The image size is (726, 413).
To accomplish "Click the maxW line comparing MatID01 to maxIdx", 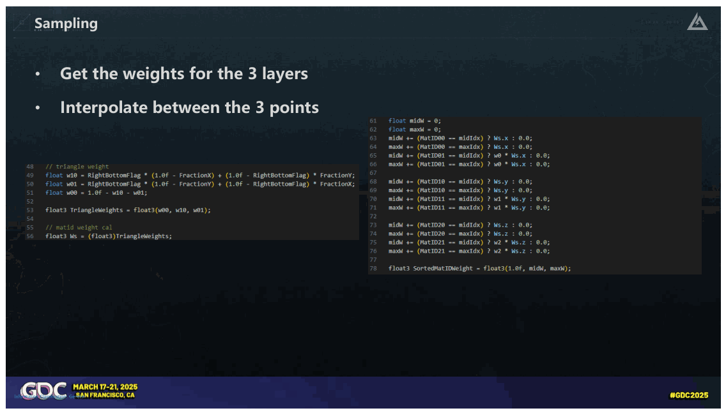I will 469,164.
